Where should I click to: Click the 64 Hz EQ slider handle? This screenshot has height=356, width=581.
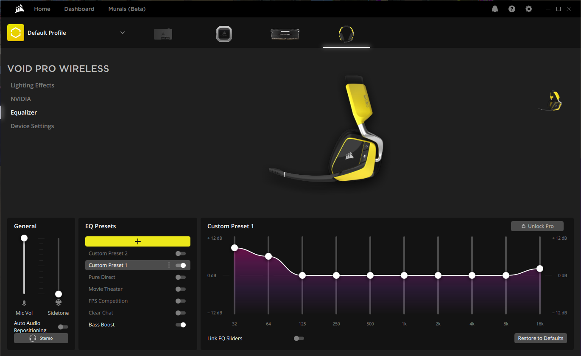[268, 256]
